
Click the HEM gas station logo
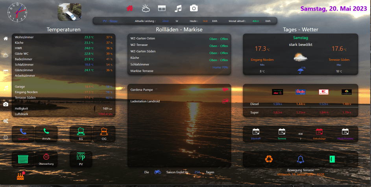pos(347,92)
